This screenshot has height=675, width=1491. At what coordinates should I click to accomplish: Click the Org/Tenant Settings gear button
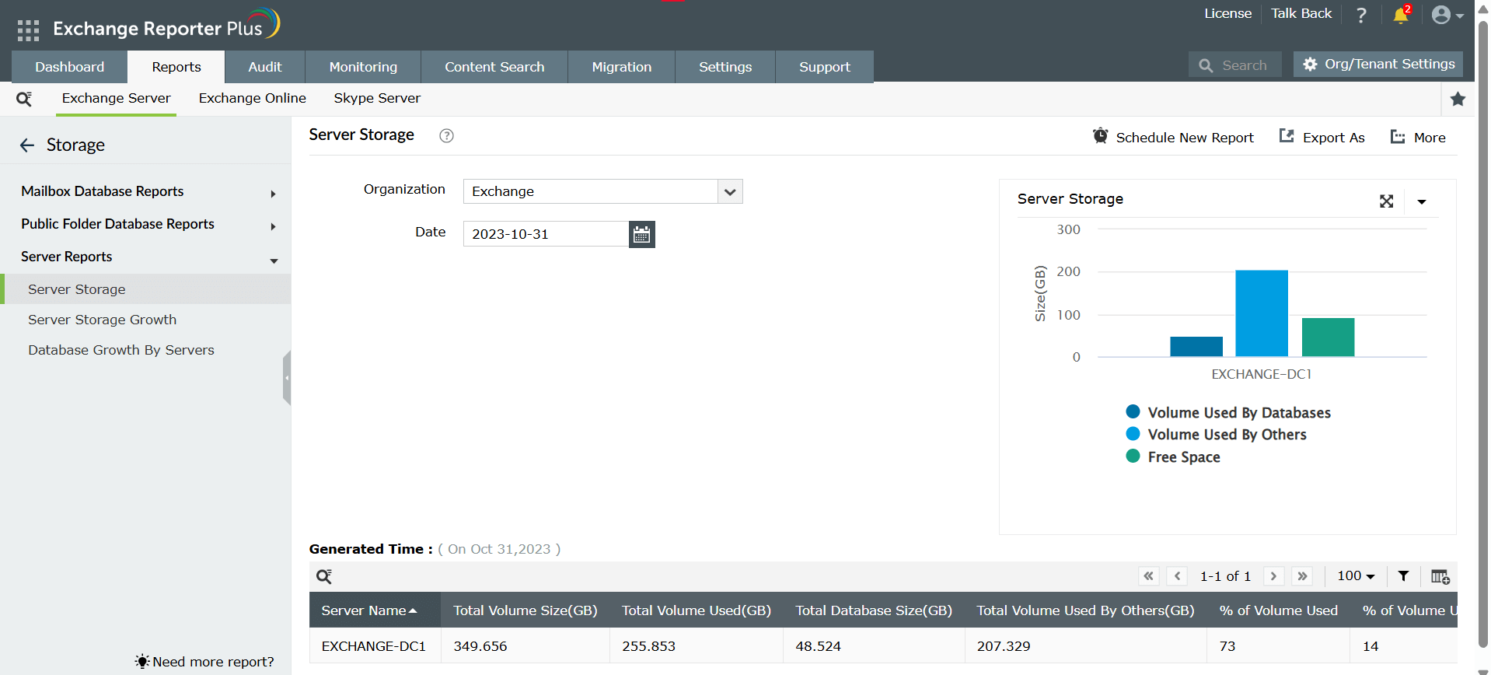[1378, 64]
